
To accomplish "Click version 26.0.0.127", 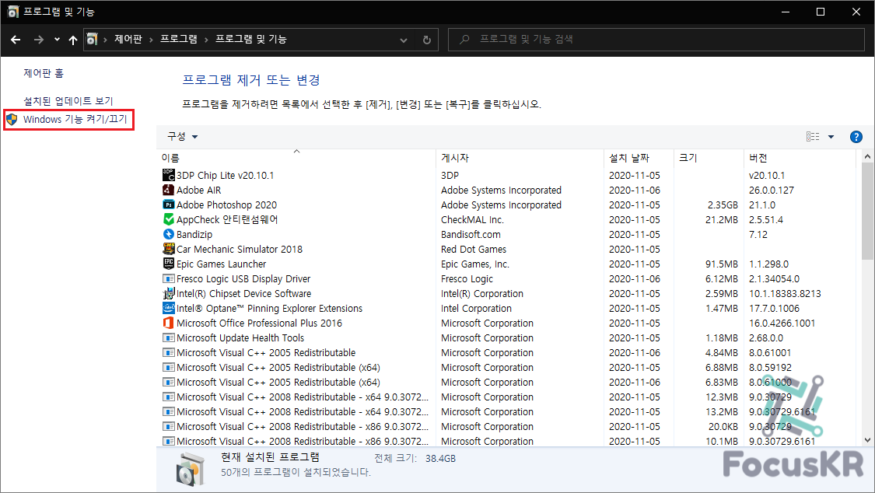I will [x=772, y=191].
